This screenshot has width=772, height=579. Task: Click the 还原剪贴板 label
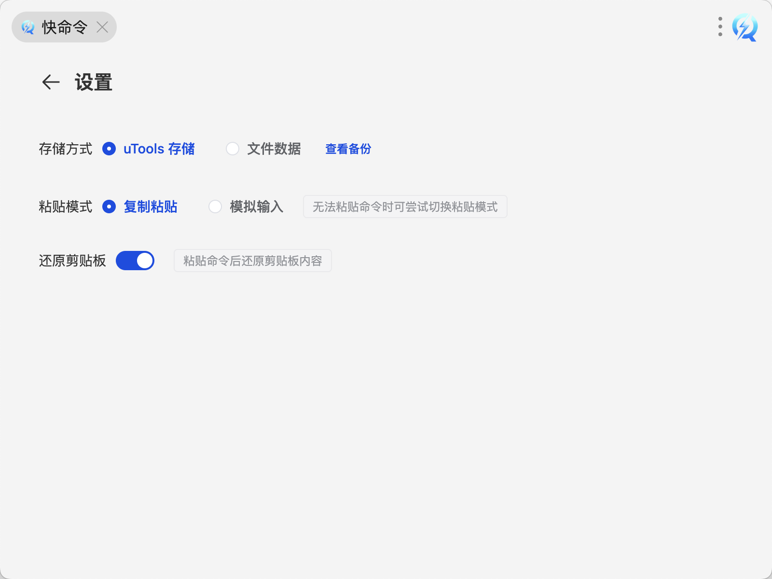click(72, 261)
